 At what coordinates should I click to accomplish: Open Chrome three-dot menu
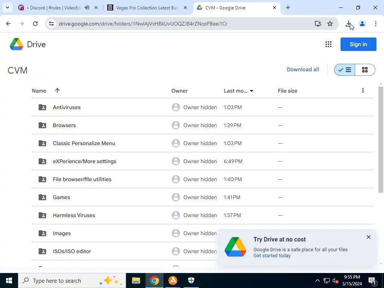tap(375, 24)
